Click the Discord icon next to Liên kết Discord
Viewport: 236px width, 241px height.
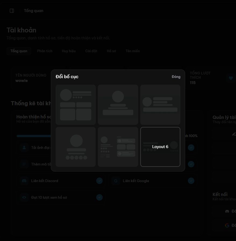[24, 181]
